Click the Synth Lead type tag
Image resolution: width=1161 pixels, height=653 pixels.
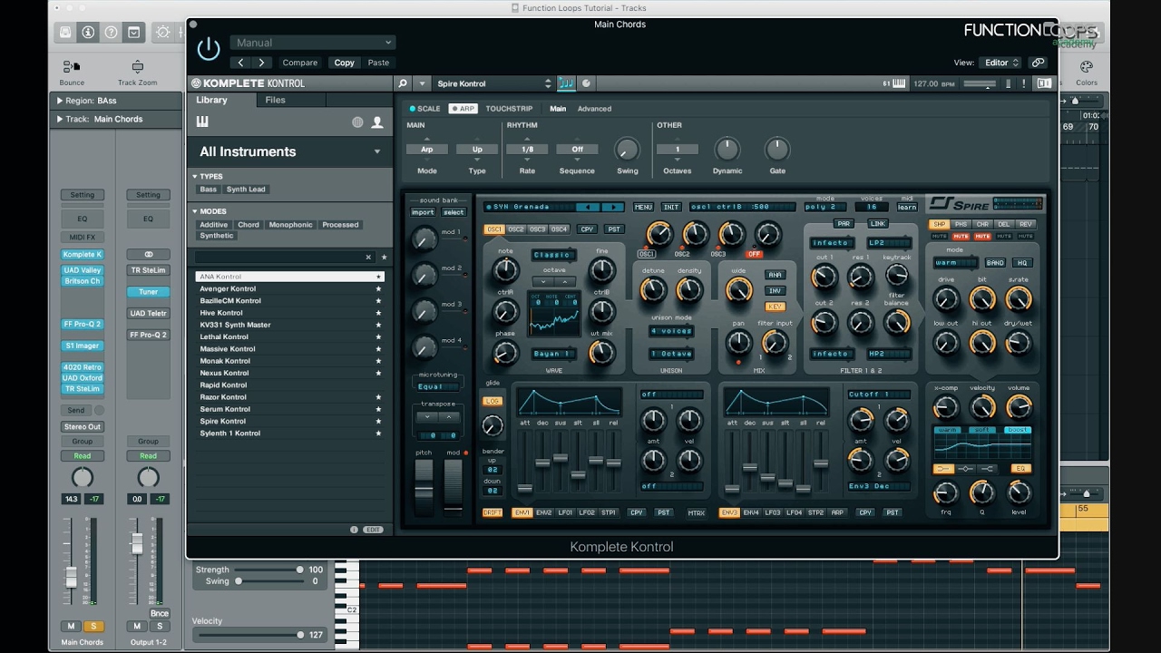(x=246, y=190)
